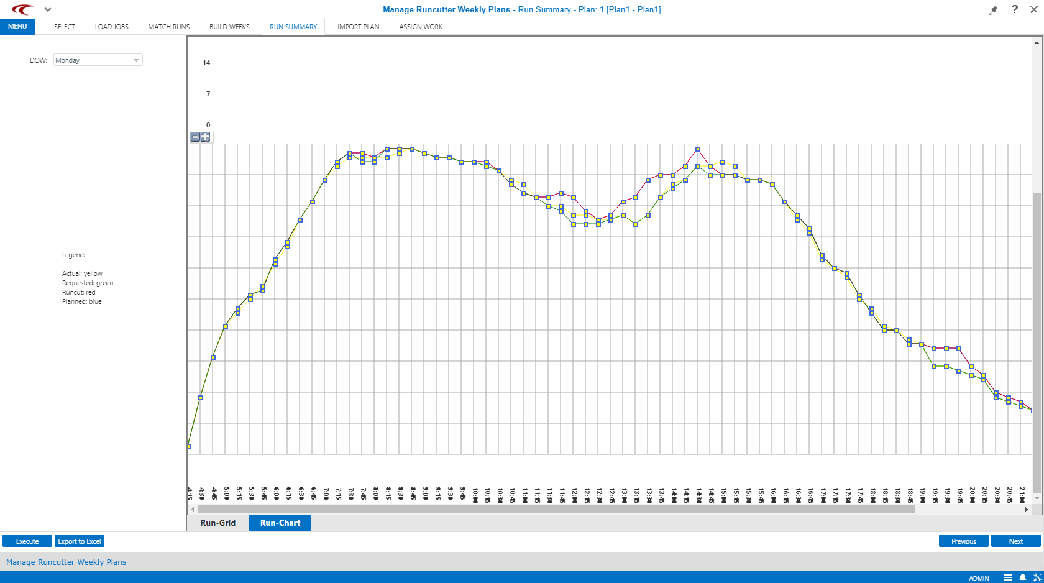Click the notification bell icon
This screenshot has width=1044, height=583.
[1023, 577]
